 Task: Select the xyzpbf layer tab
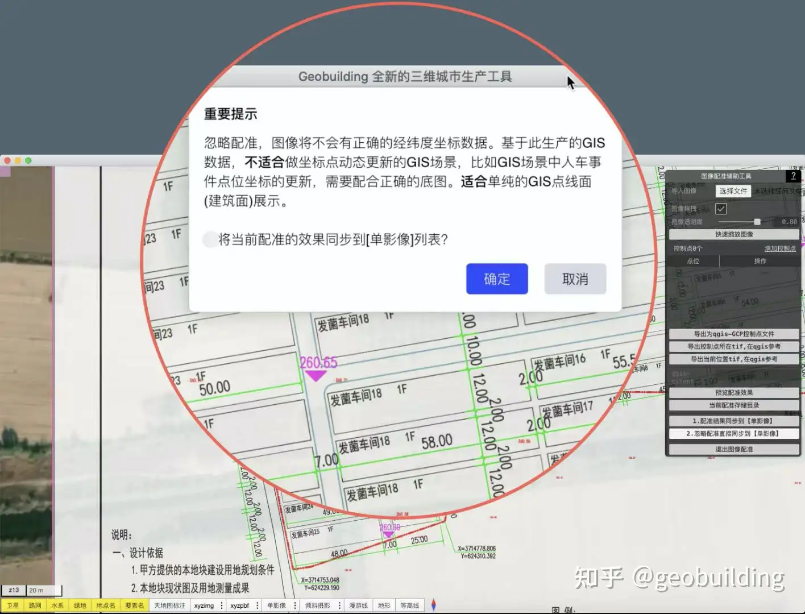[x=239, y=605]
